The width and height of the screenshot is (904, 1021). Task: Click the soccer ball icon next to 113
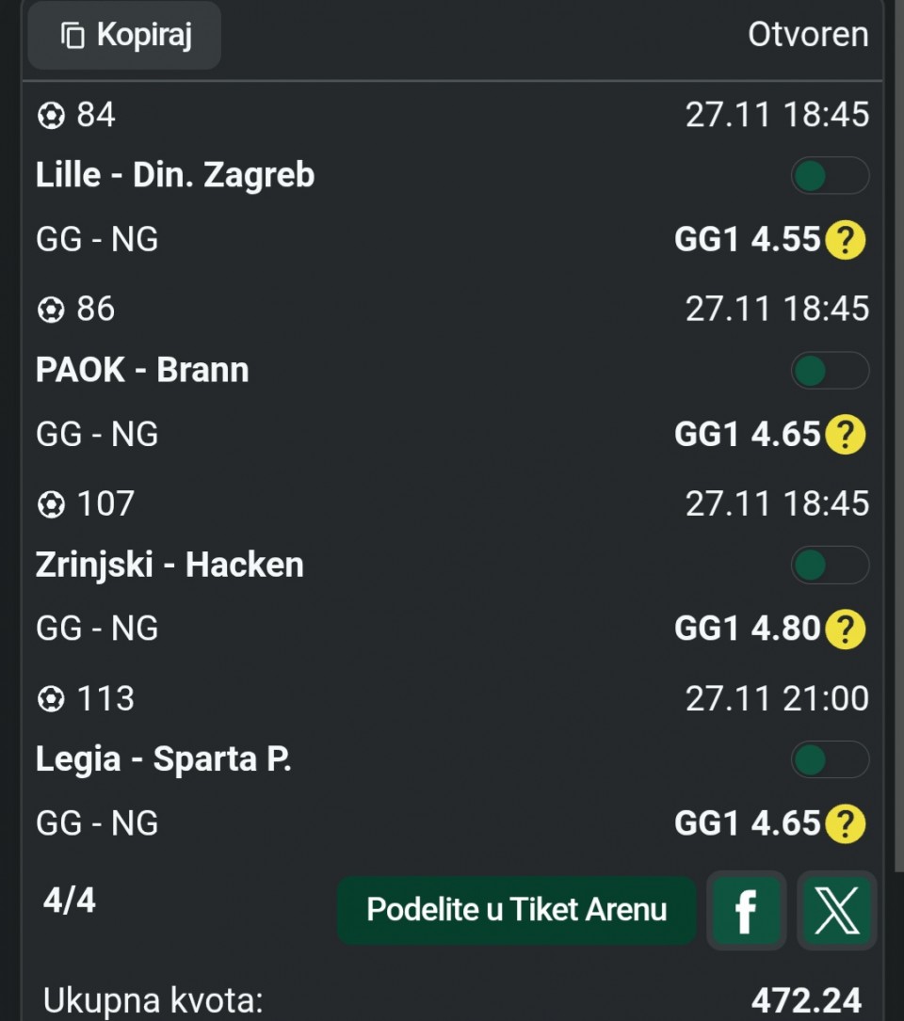[50, 699]
